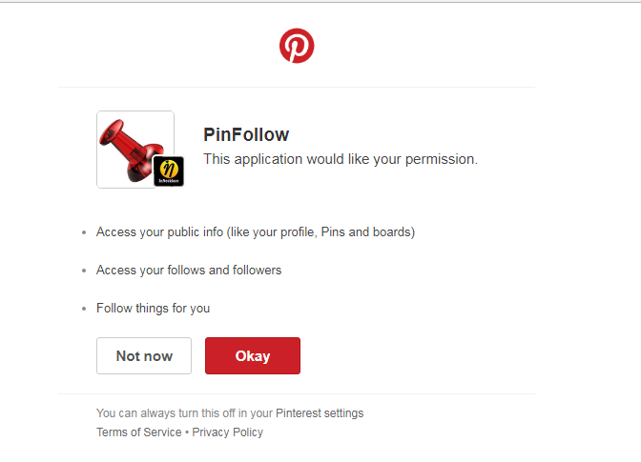The height and width of the screenshot is (462, 641).
Task: Click the small black and yellow developer badge
Action: [x=168, y=171]
